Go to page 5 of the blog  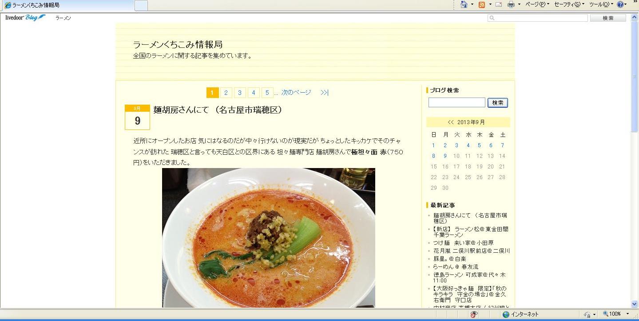coord(267,93)
